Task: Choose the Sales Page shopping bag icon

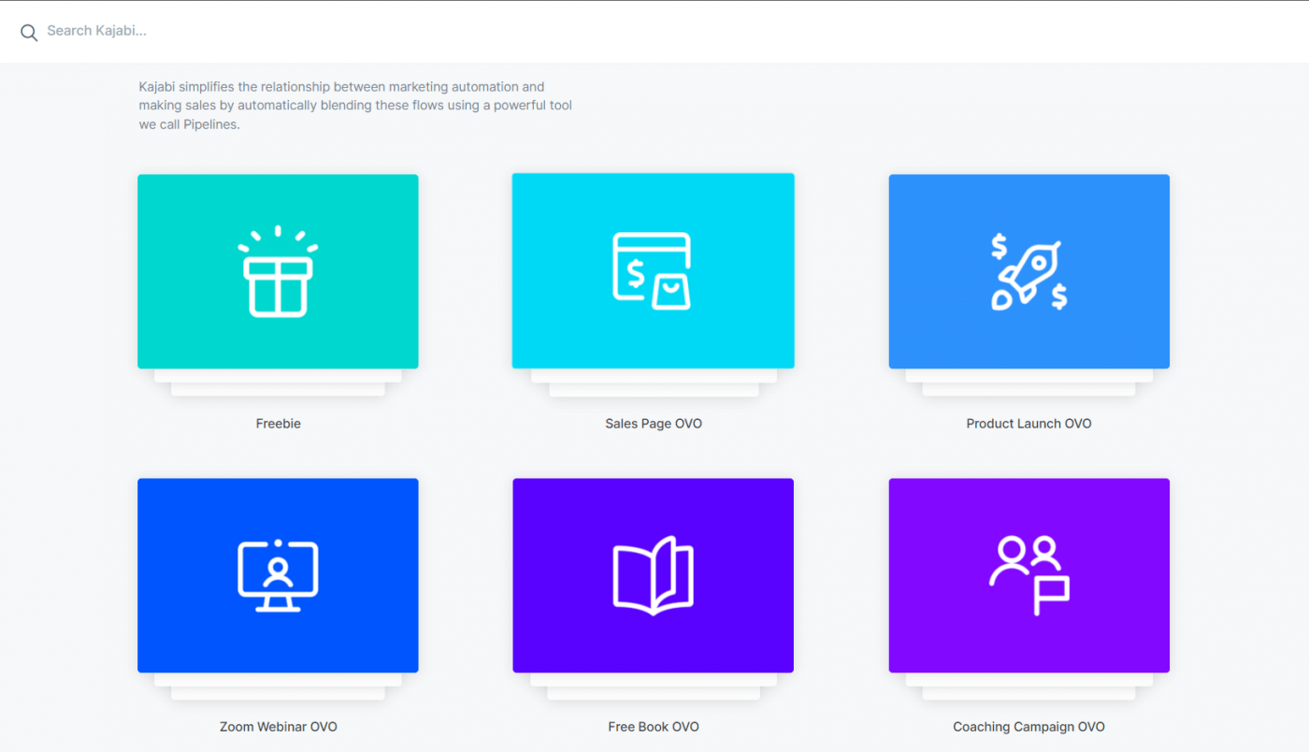Action: click(x=653, y=271)
